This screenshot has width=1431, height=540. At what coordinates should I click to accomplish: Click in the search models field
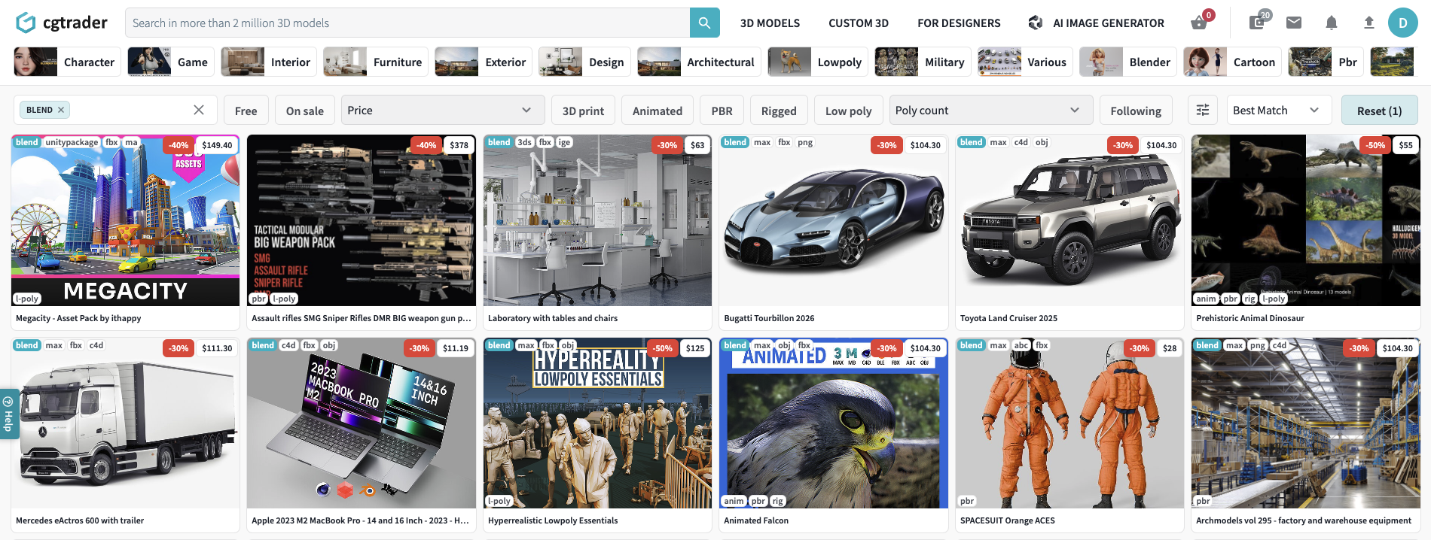[x=407, y=23]
